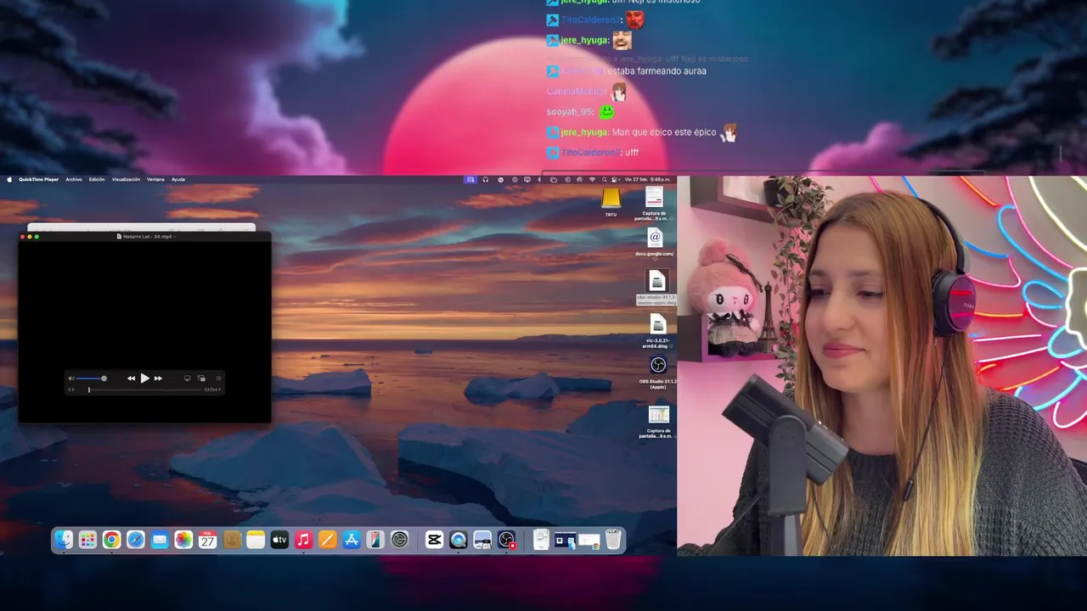Select the obs-studio dmg file on desktop

(657, 286)
